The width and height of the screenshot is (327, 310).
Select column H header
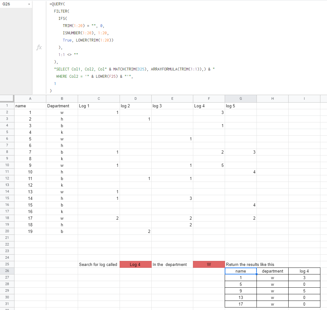tap(273, 99)
